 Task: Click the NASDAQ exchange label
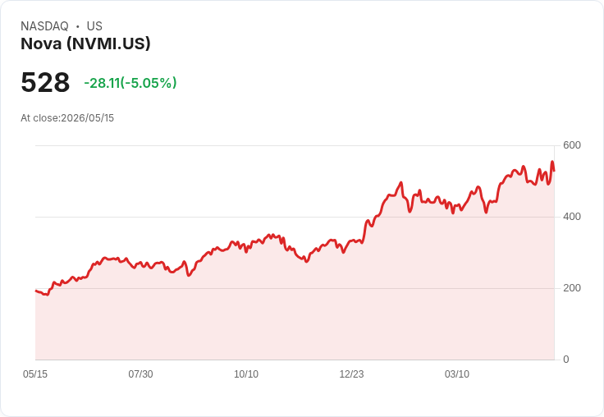point(44,25)
